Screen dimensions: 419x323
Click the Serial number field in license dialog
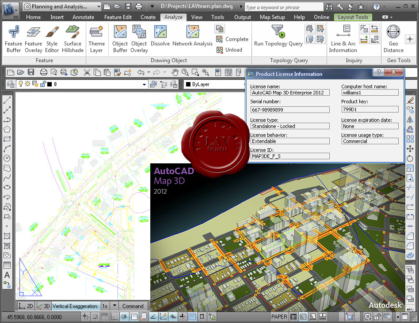pyautogui.click(x=290, y=109)
